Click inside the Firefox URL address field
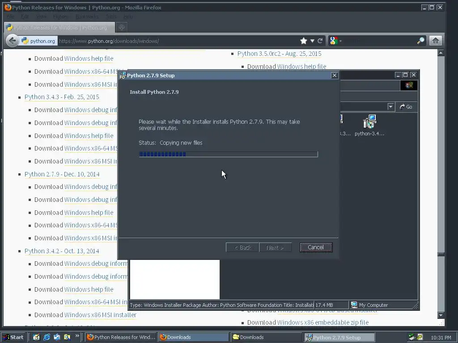This screenshot has width=458, height=343. [x=178, y=41]
